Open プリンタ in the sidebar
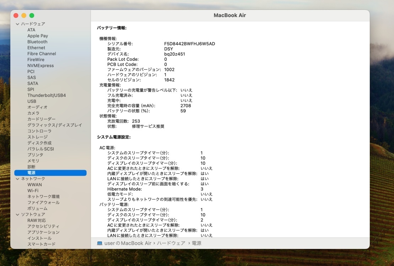The width and height of the screenshot is (394, 266). [x=35, y=155]
